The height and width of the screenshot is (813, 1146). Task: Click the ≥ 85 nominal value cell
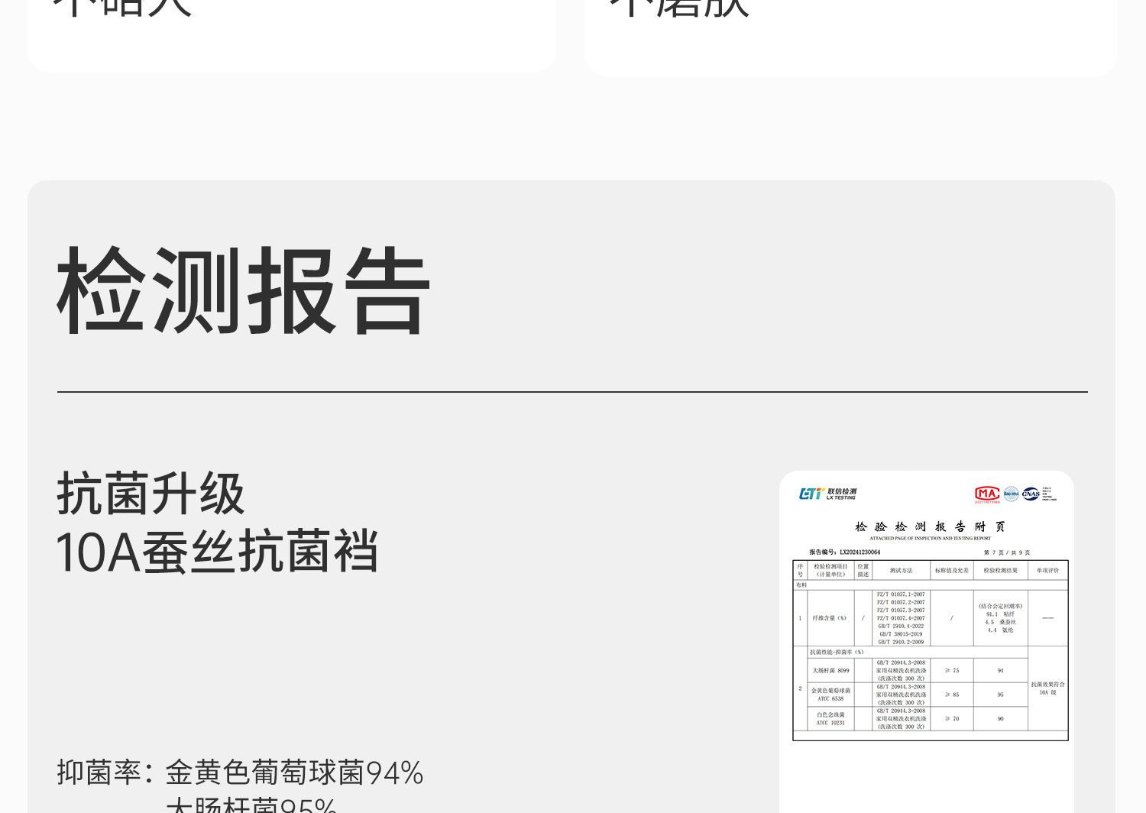coord(952,694)
